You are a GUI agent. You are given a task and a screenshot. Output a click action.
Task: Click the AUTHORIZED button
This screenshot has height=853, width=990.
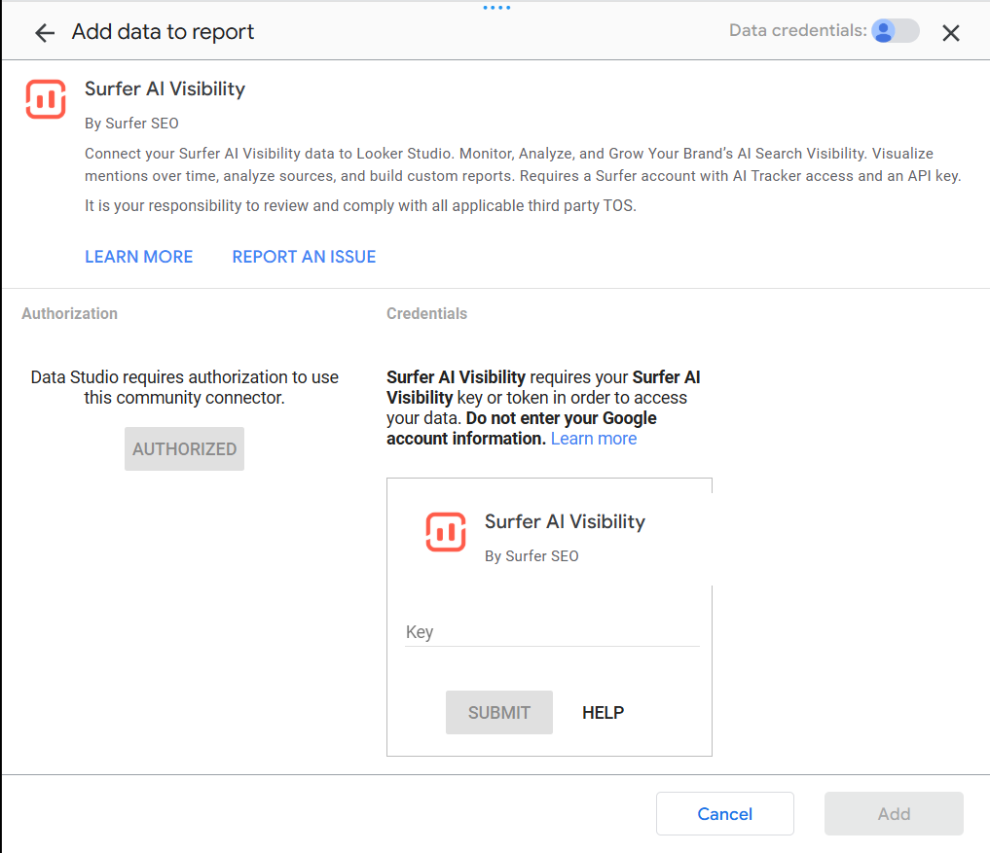[184, 448]
